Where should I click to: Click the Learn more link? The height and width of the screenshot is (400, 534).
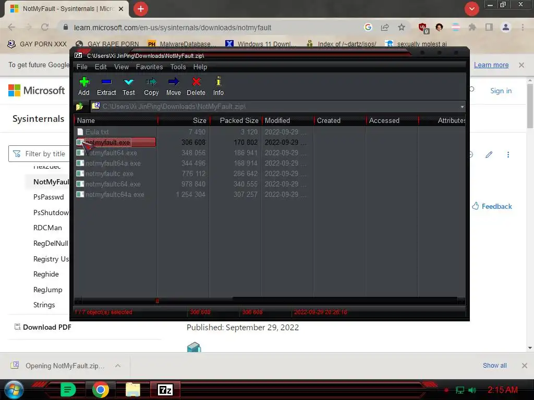coord(491,65)
